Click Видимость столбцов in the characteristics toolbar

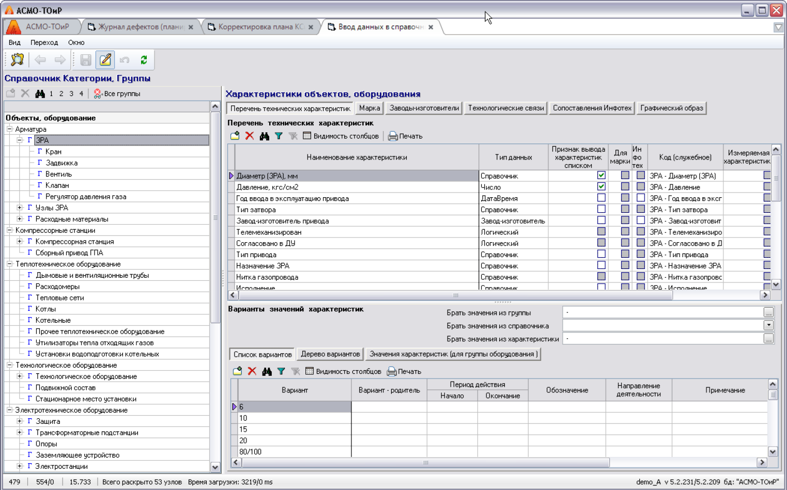(x=341, y=136)
